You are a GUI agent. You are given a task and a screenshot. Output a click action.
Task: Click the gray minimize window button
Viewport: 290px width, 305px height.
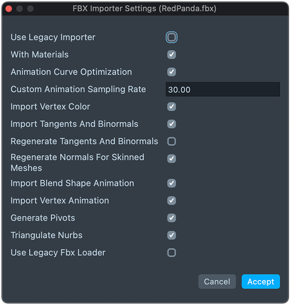20,9
